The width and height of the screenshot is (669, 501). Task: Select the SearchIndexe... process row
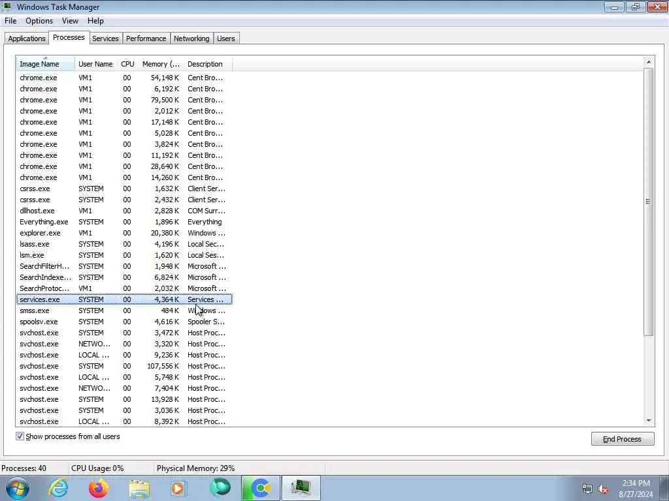pos(124,277)
